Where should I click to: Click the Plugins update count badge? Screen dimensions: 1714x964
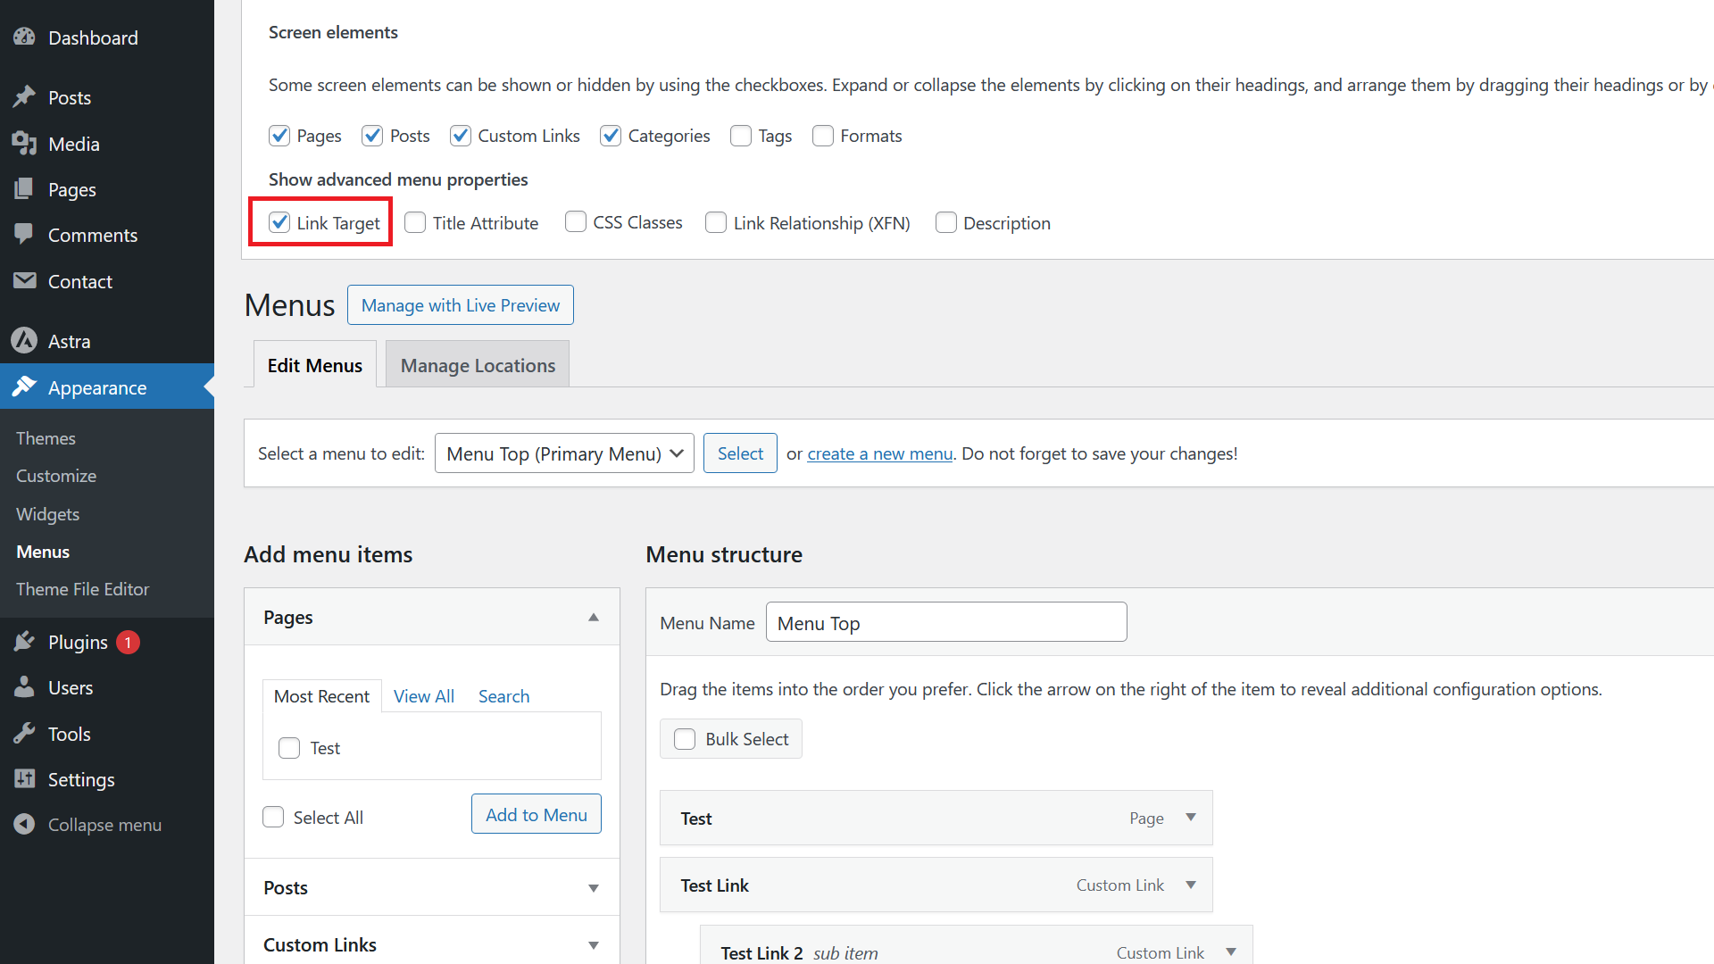pos(128,642)
